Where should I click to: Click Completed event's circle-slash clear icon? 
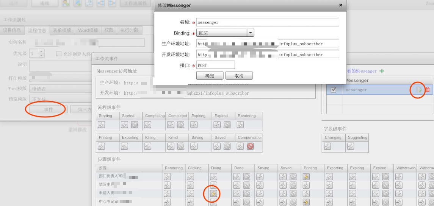pos(181,125)
